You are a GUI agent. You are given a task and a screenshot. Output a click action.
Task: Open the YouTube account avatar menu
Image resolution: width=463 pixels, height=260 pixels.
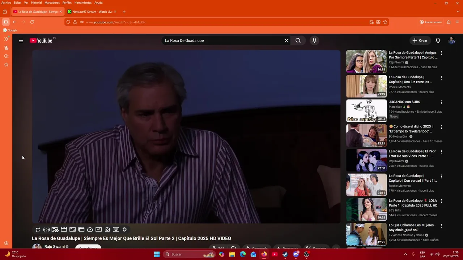point(452,40)
